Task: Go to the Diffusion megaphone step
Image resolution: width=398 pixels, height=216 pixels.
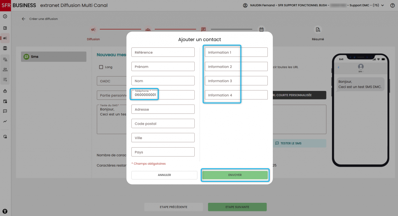Action: click(93, 30)
